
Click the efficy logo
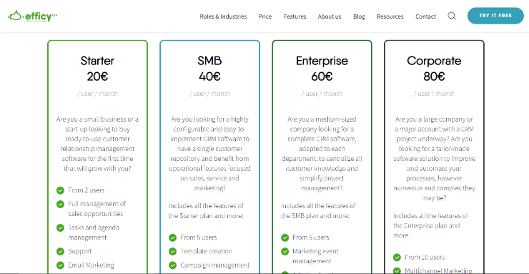coord(33,16)
